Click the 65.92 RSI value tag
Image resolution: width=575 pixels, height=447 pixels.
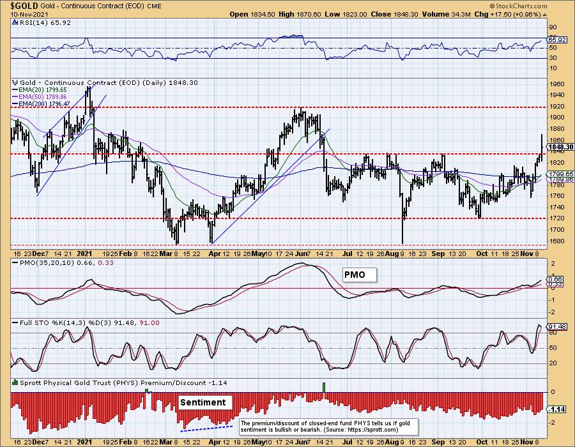point(557,40)
